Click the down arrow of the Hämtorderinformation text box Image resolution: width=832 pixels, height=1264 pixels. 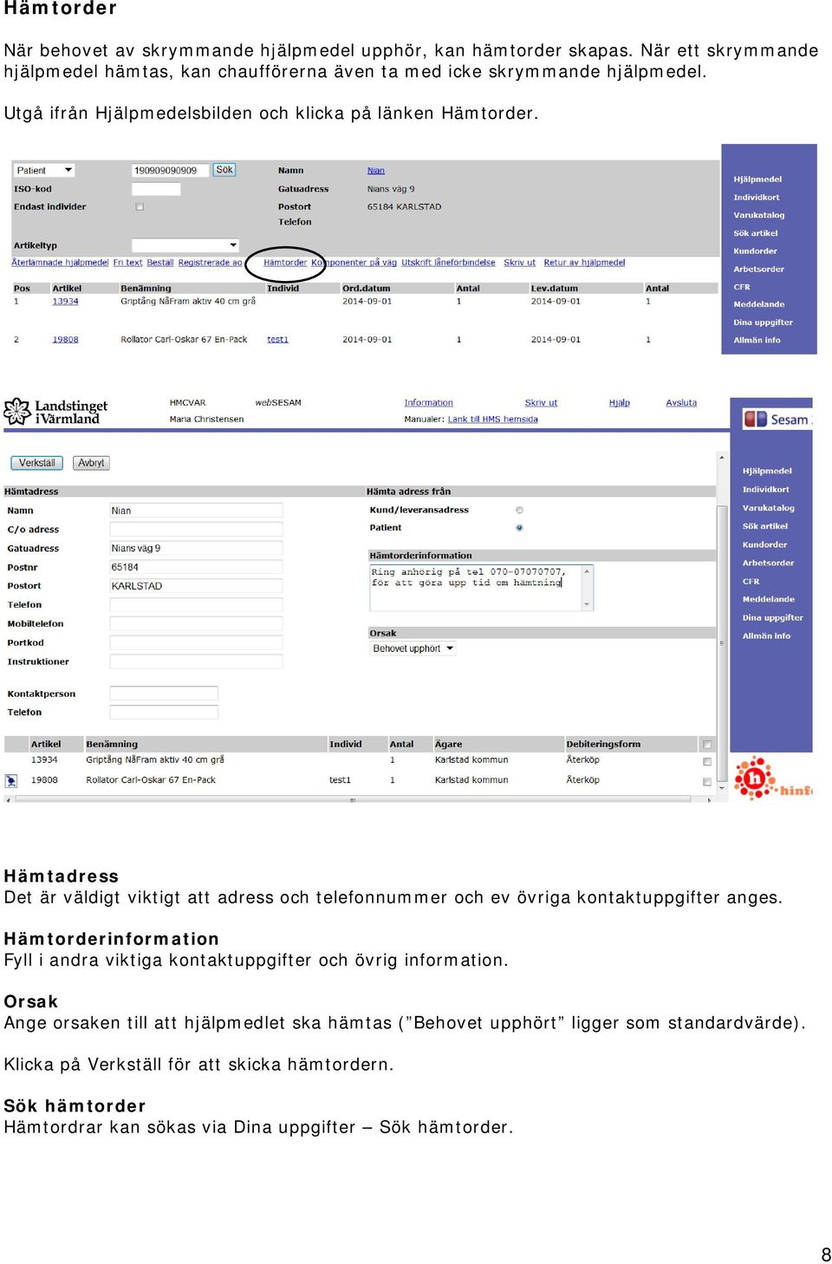pos(588,604)
